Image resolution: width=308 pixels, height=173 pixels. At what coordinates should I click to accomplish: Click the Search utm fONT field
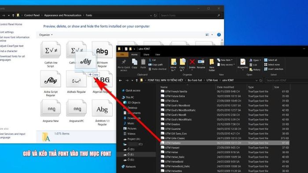(286, 80)
